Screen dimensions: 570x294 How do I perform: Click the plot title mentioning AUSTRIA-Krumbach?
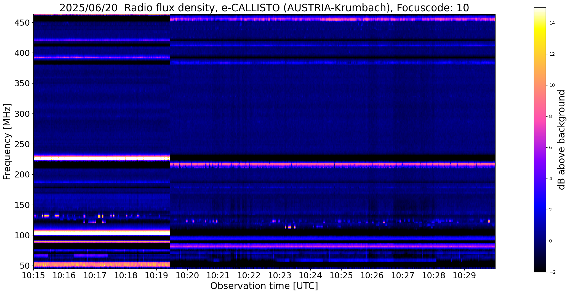pos(264,8)
